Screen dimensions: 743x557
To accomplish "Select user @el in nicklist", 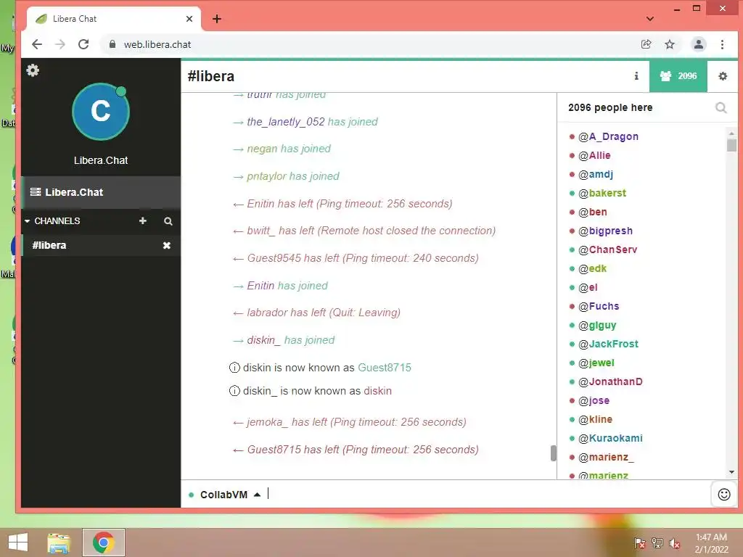I will (x=588, y=287).
